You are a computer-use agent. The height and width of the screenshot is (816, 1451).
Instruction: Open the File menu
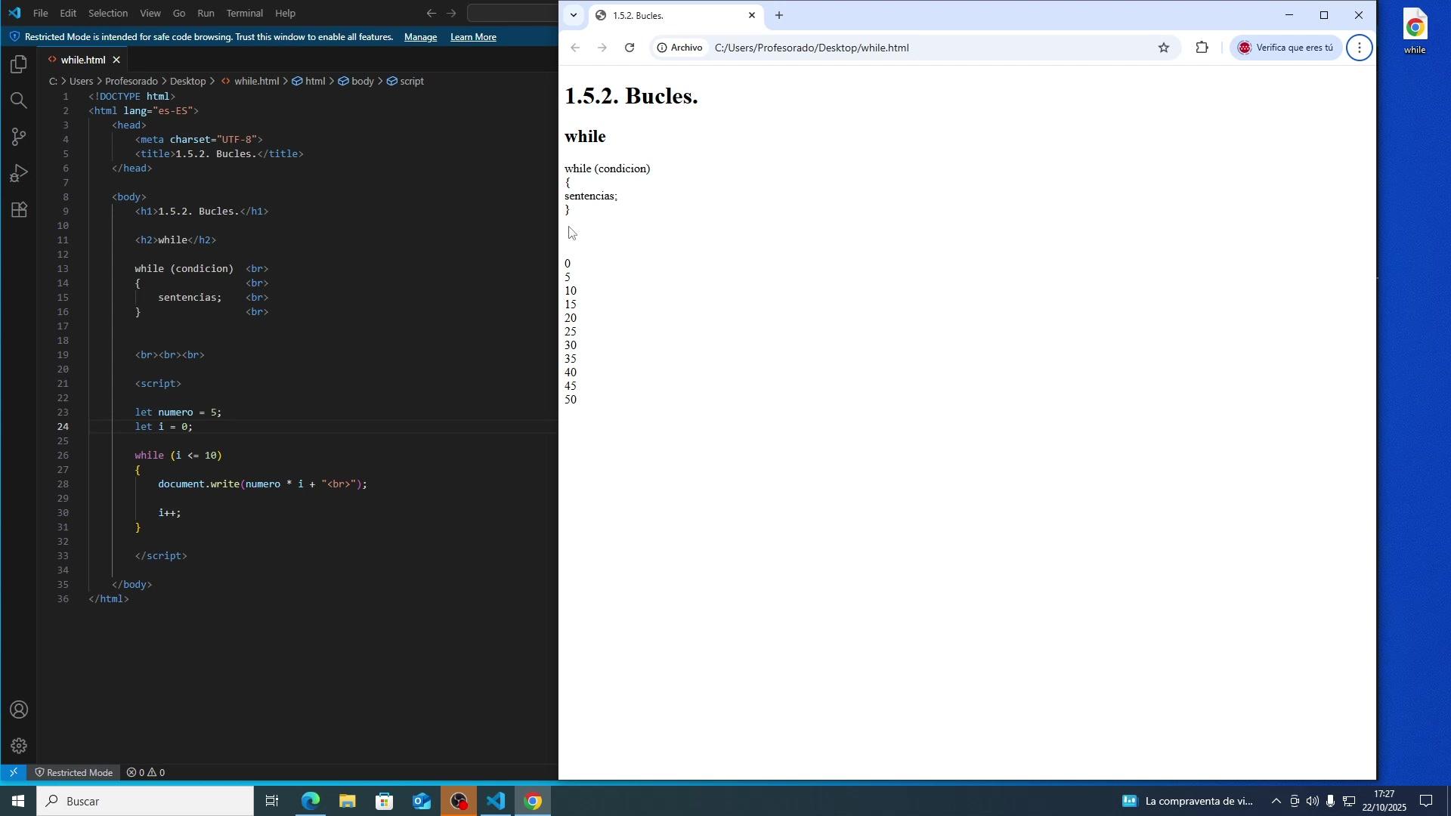coord(41,13)
